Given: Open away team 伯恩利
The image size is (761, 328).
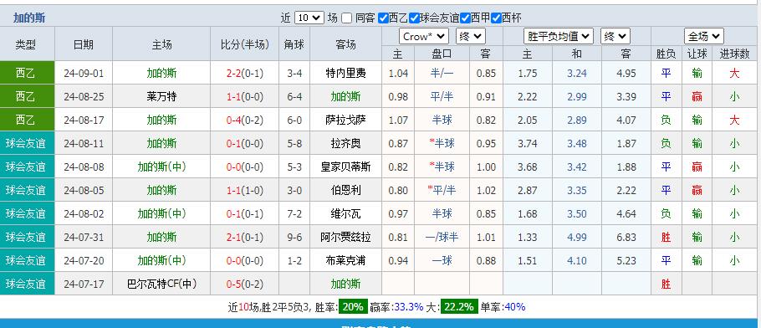Looking at the screenshot, I should coord(345,190).
